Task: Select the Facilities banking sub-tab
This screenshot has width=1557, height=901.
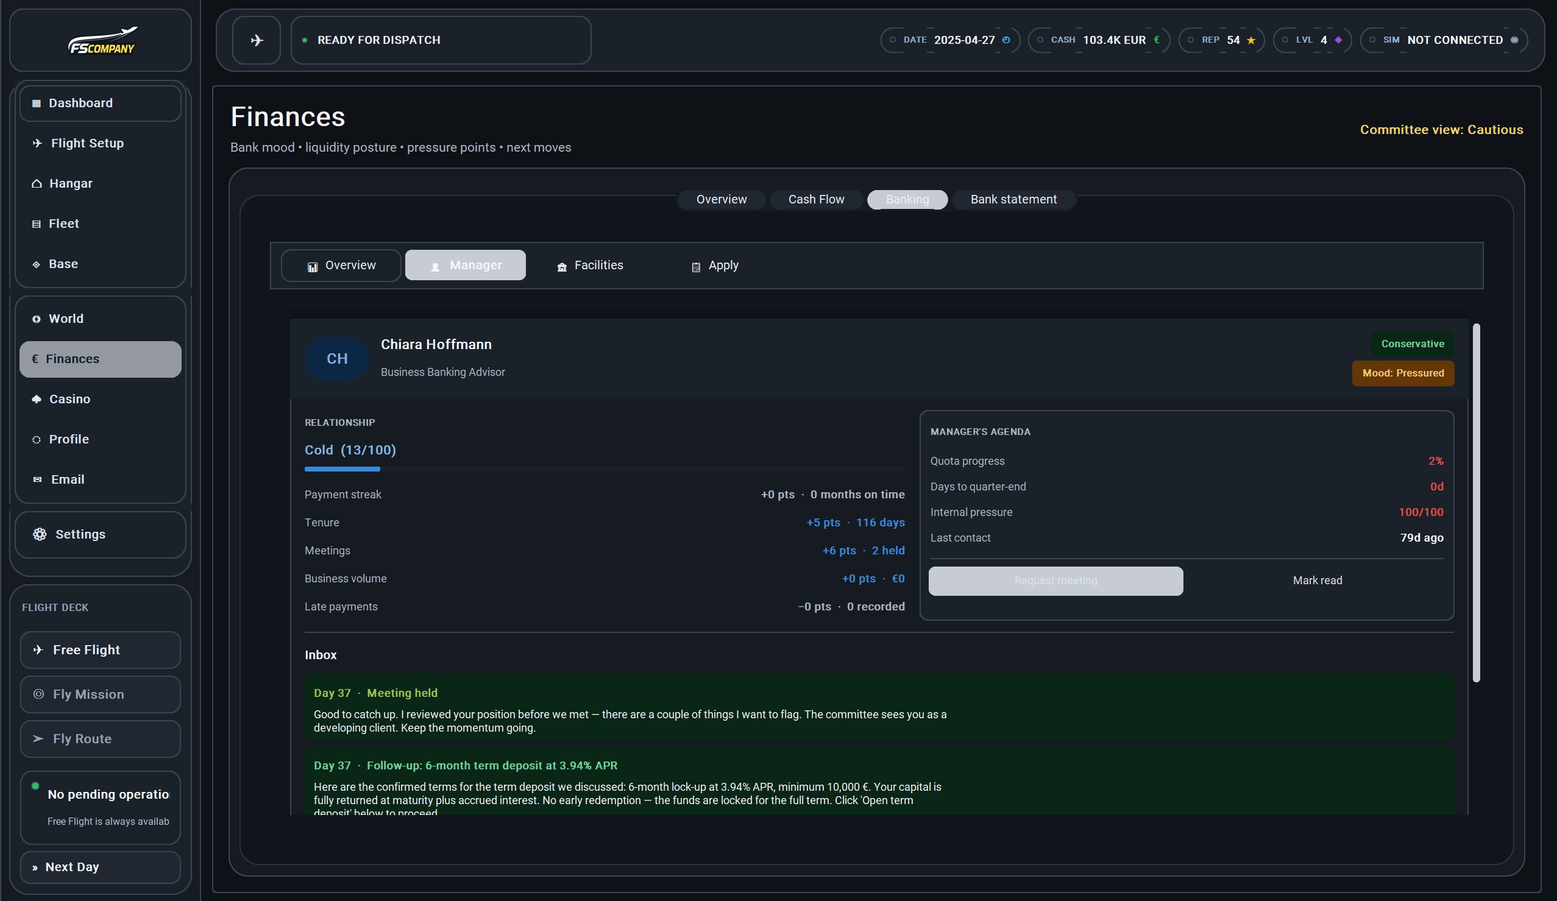Action: point(590,266)
